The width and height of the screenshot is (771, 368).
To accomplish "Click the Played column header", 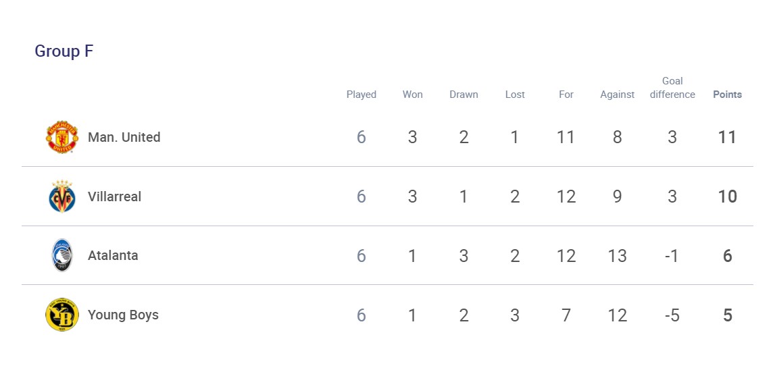I will pos(362,95).
